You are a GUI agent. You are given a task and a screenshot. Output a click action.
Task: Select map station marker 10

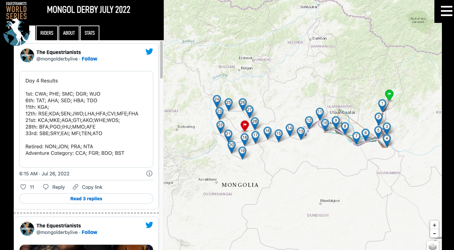coord(325,125)
